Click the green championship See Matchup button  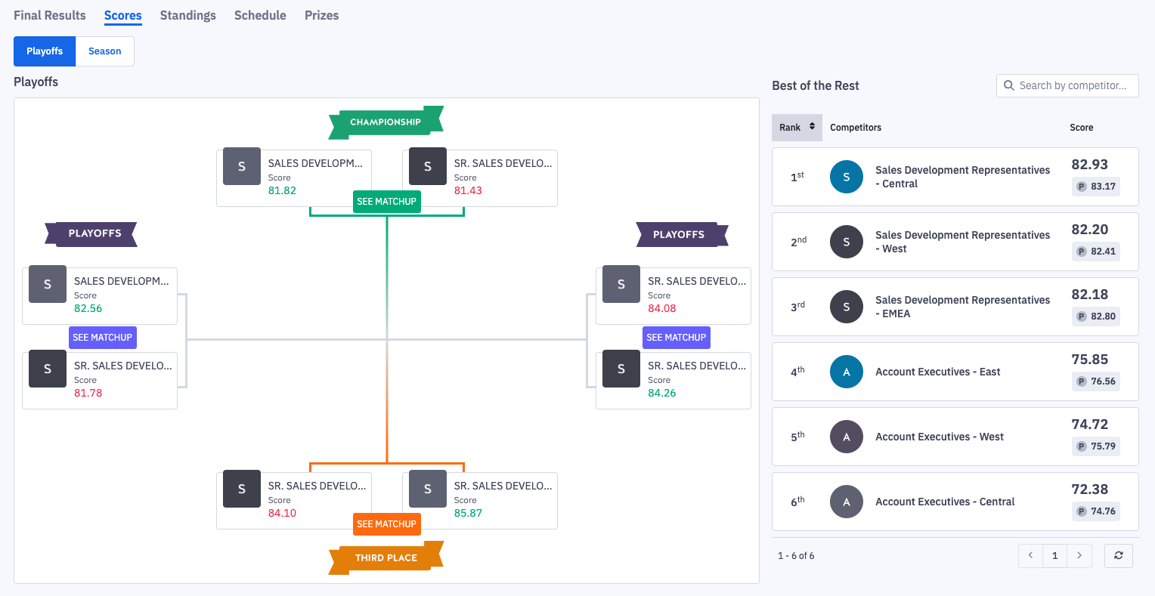pyautogui.click(x=386, y=202)
